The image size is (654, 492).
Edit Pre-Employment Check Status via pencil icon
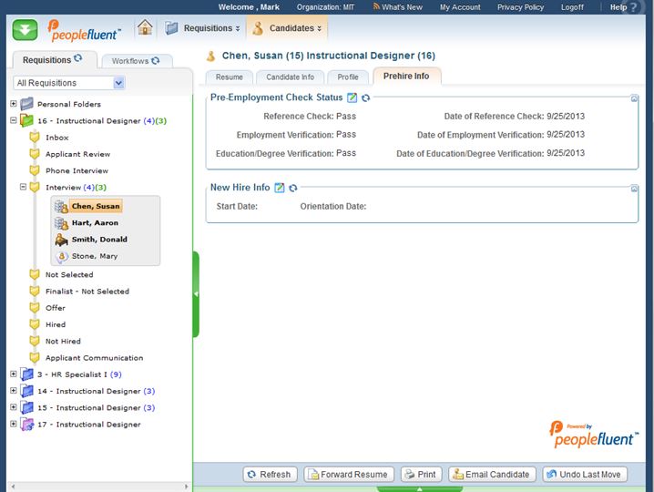pyautogui.click(x=353, y=97)
